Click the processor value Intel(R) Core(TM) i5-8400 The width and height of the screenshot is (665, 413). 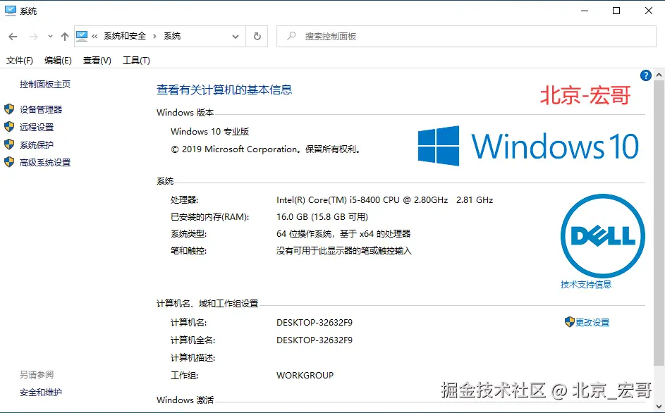384,199
